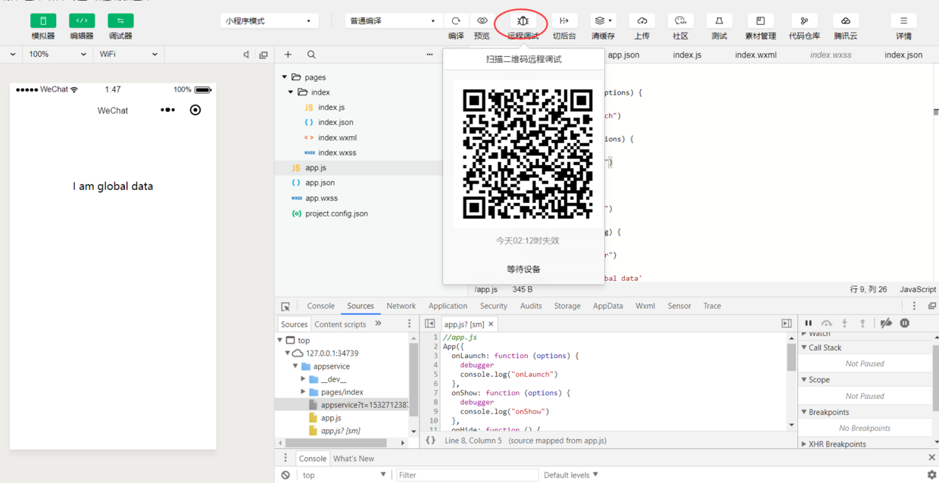Open devtools more options menu
This screenshot has height=483, width=939.
(914, 306)
